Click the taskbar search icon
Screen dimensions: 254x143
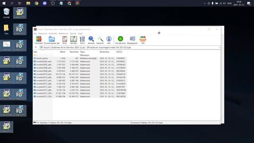coord(12,3)
